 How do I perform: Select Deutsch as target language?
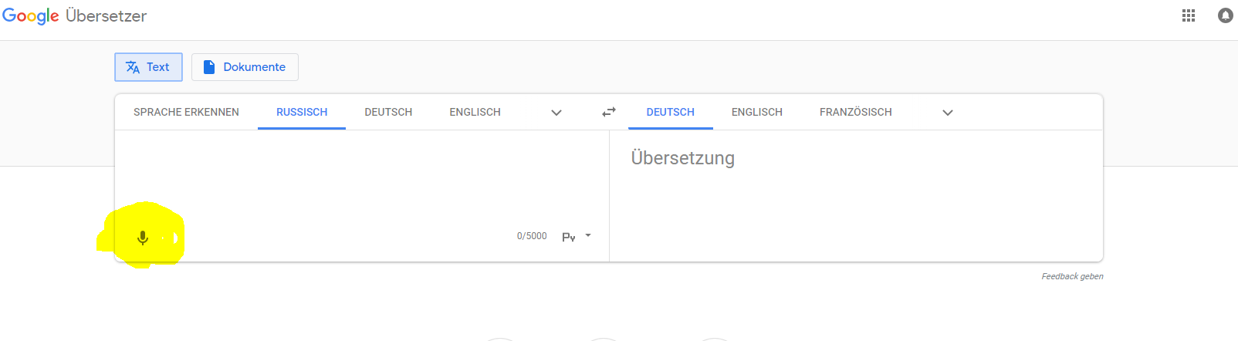point(671,112)
